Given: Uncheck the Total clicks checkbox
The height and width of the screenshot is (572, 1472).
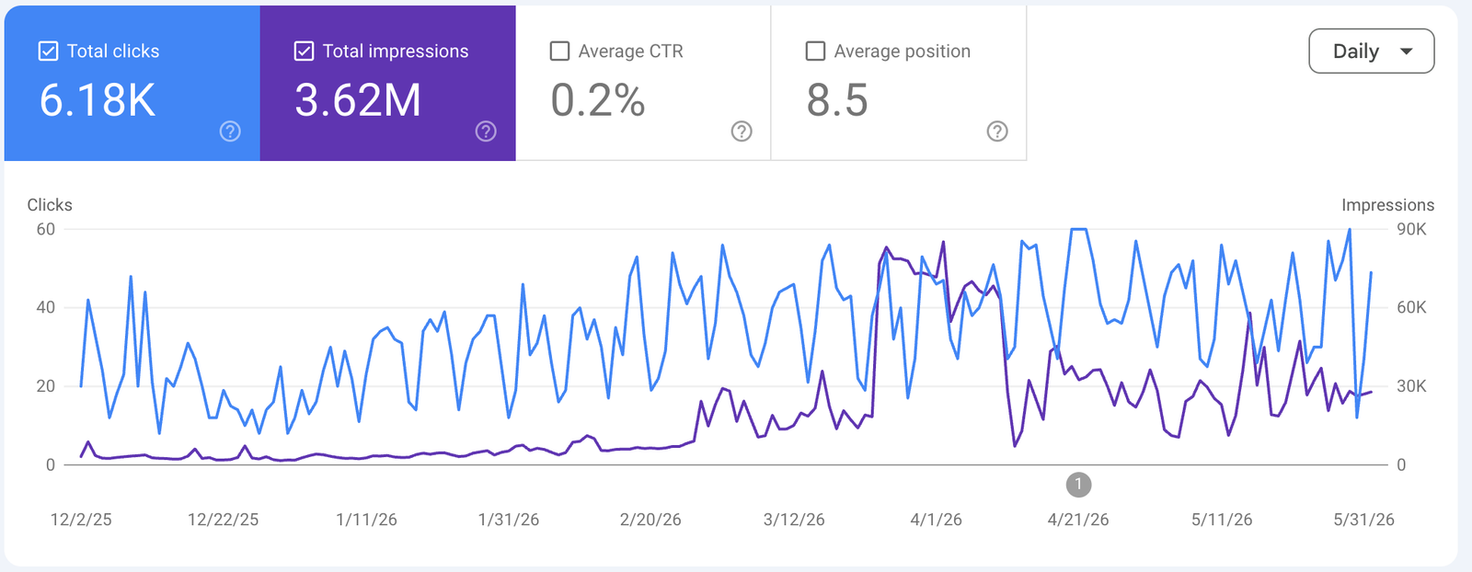Looking at the screenshot, I should (48, 51).
